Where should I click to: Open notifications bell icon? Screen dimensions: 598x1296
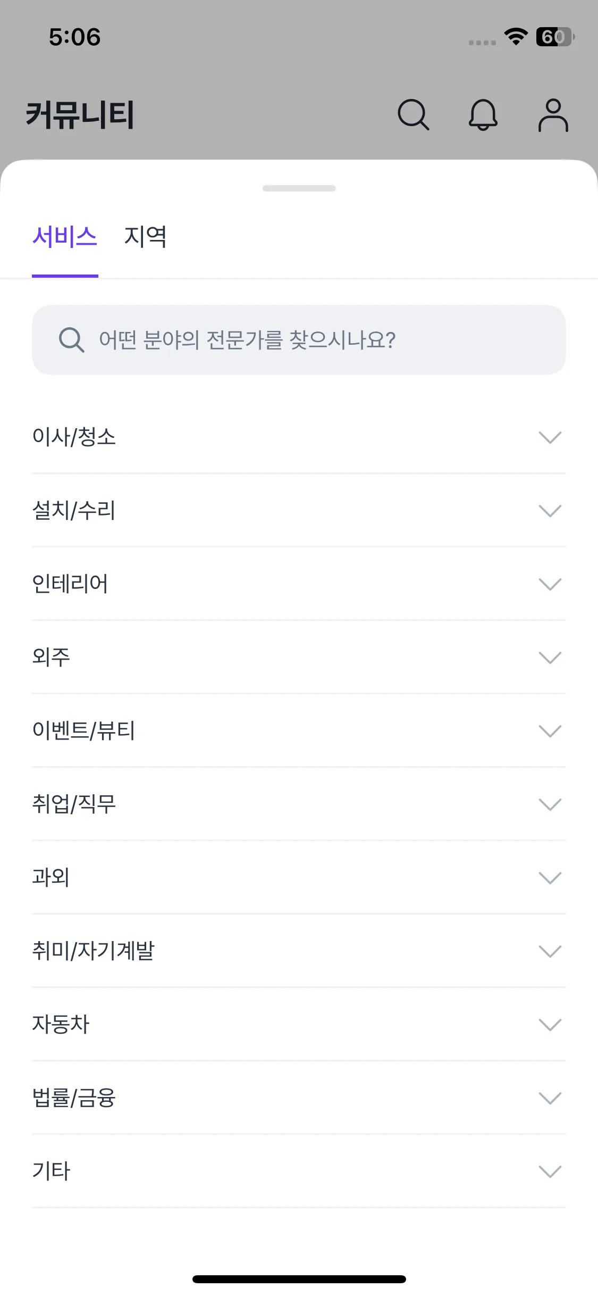click(x=483, y=114)
